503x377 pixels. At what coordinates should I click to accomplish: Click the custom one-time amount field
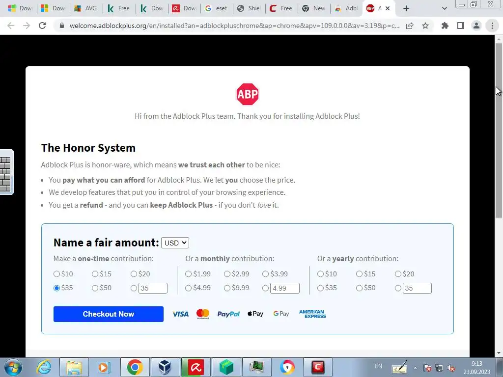(153, 288)
